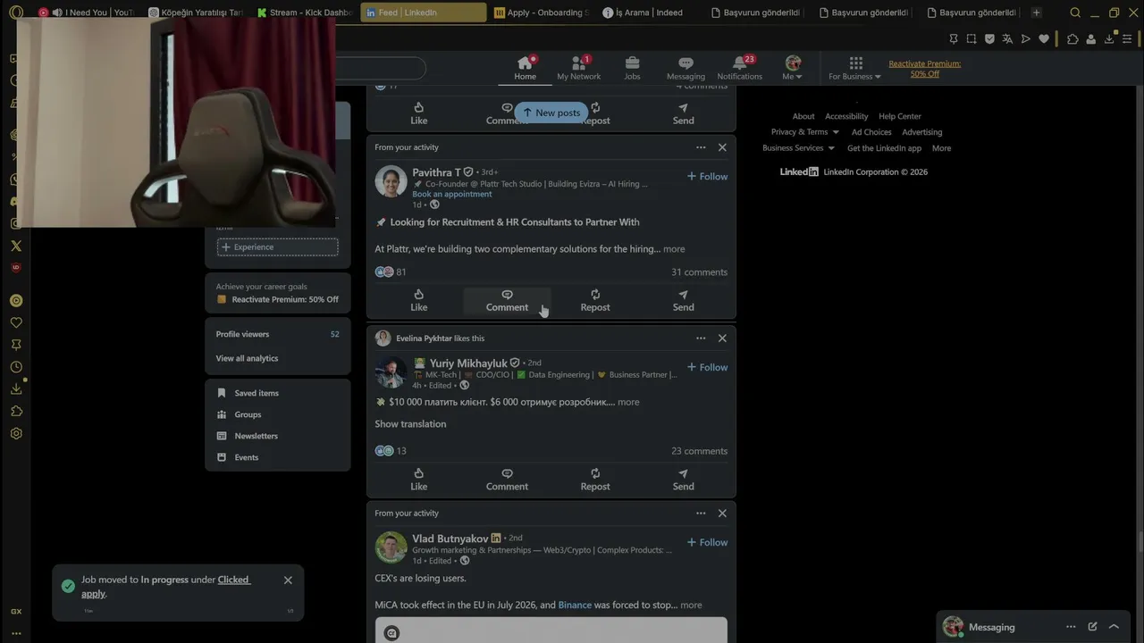Expand Vlad Butnyakov's post with more
Screen dimensions: 1144x643
pyautogui.click(x=691, y=605)
